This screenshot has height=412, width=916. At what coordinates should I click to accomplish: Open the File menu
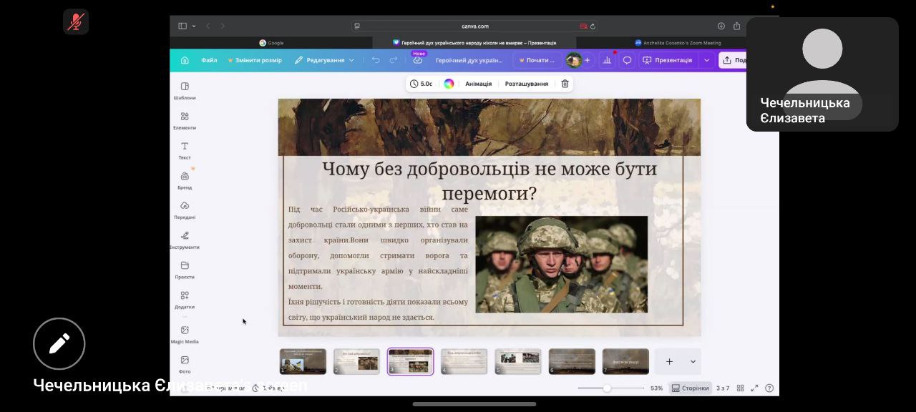point(209,60)
